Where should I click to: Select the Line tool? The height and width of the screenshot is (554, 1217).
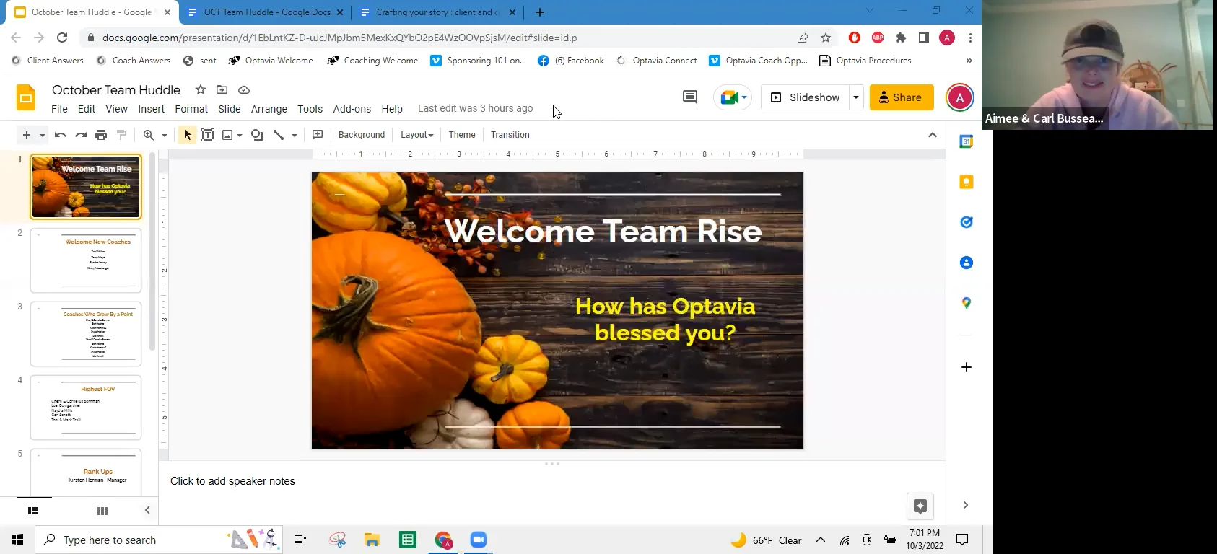coord(279,135)
